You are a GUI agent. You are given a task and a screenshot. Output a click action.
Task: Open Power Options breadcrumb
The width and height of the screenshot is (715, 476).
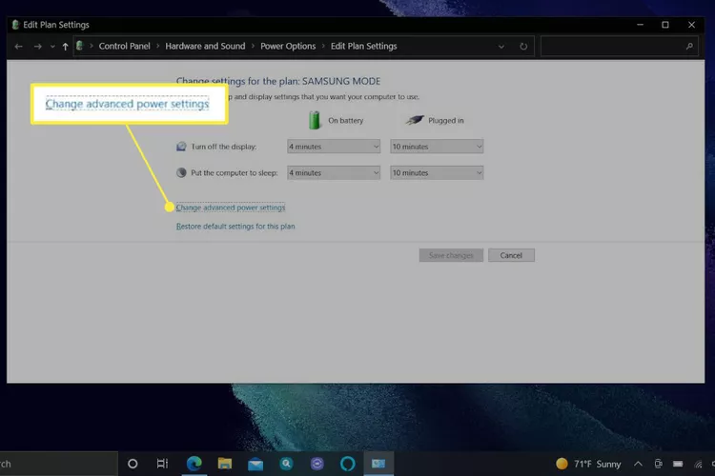pyautogui.click(x=288, y=46)
